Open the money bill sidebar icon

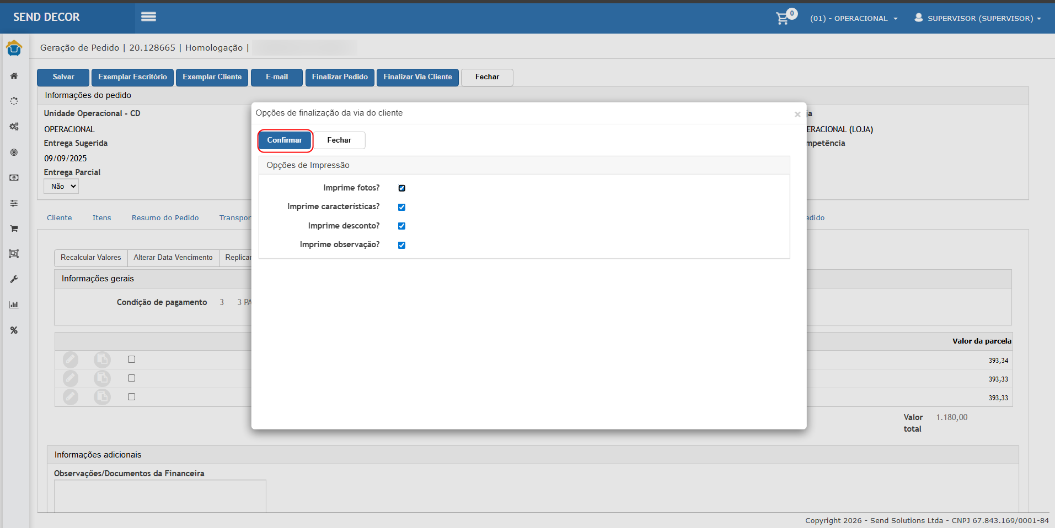tap(14, 178)
